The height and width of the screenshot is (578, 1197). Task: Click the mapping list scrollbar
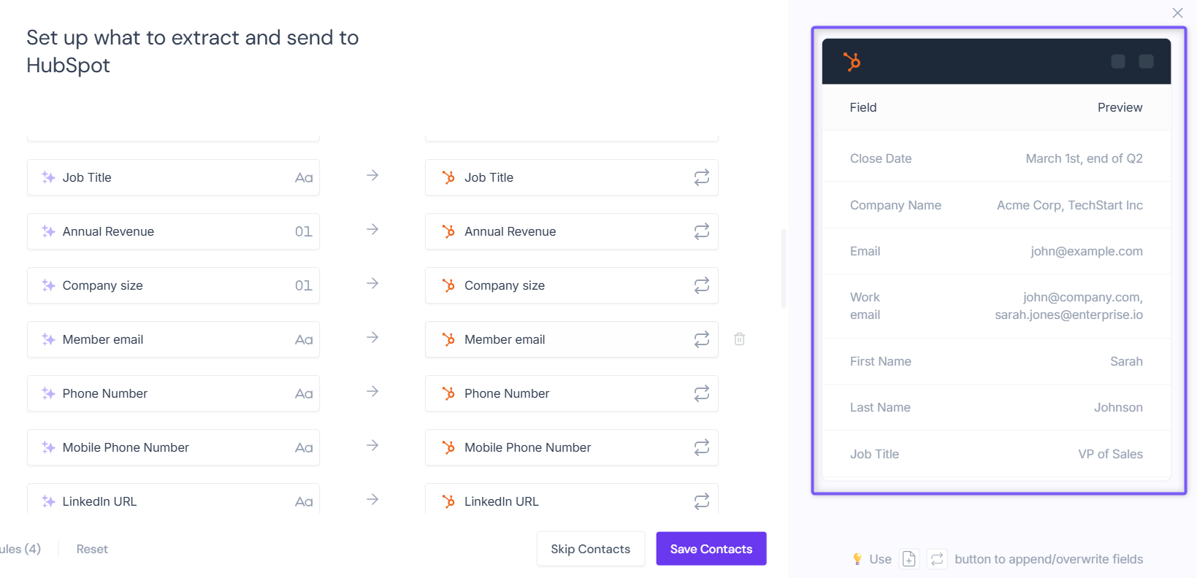[x=784, y=269]
